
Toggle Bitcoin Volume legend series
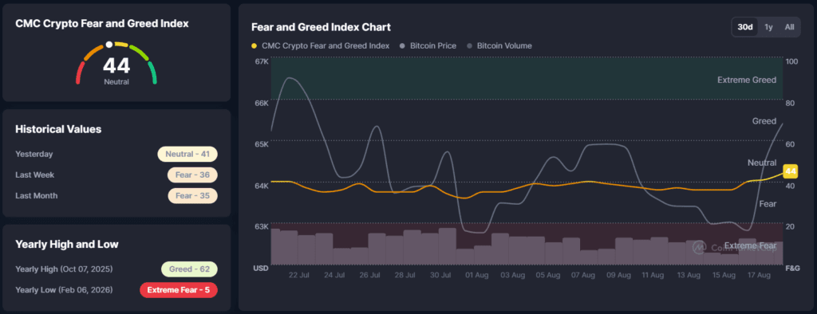click(499, 45)
